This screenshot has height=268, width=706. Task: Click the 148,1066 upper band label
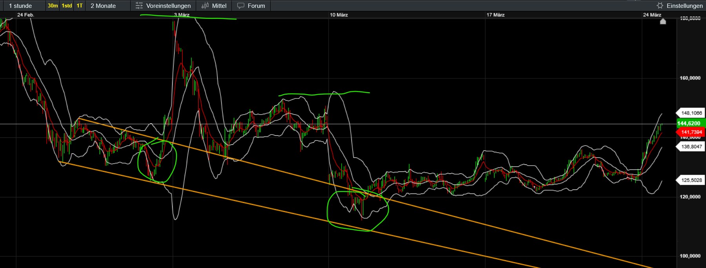(691, 113)
